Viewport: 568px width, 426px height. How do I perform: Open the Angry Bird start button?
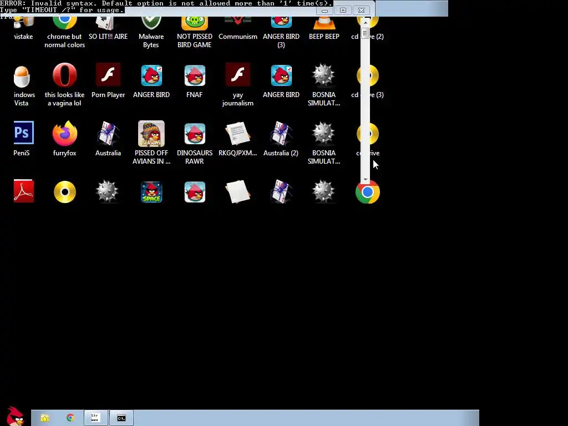15,417
